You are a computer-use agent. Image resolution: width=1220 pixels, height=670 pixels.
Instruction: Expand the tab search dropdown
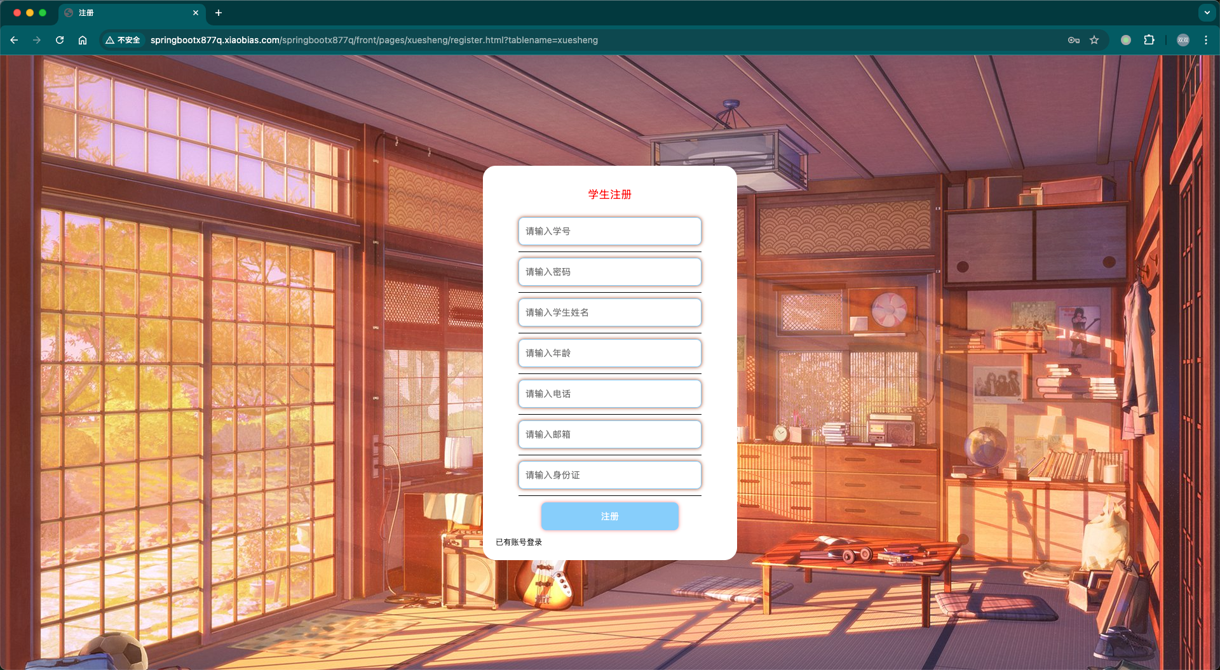point(1207,13)
